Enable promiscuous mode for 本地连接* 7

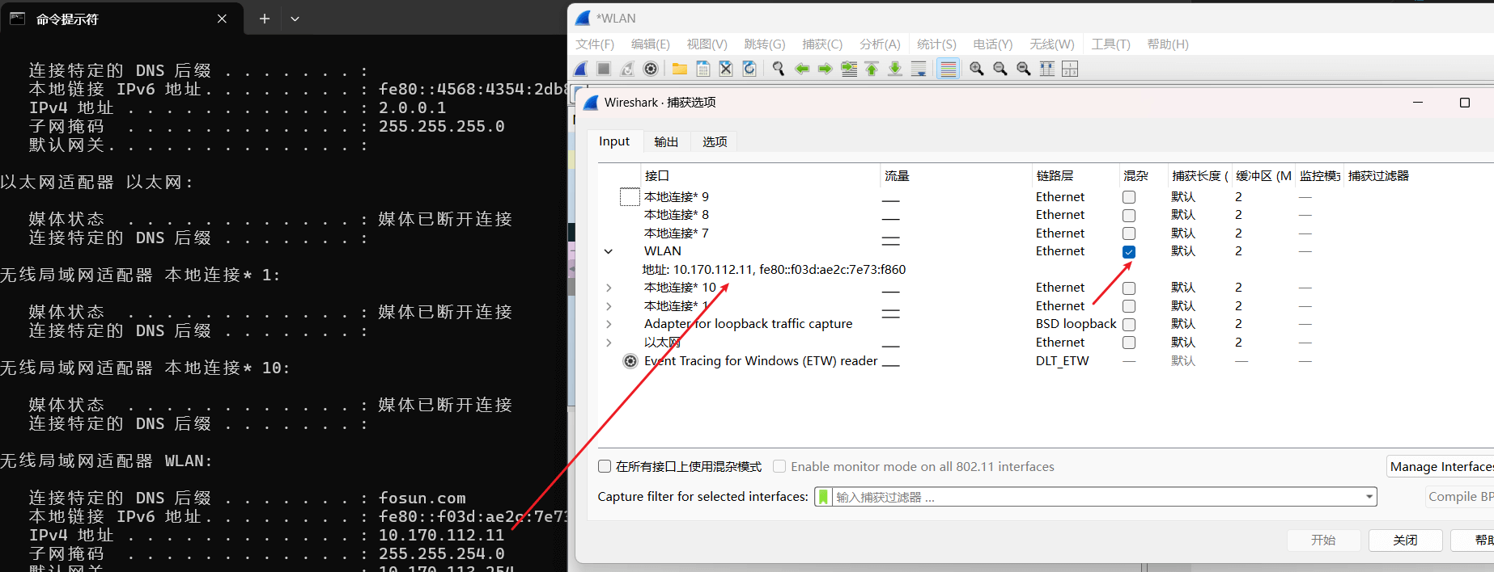click(1129, 233)
